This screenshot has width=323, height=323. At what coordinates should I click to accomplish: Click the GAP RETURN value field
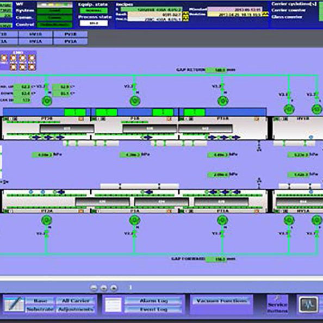[x=216, y=70]
